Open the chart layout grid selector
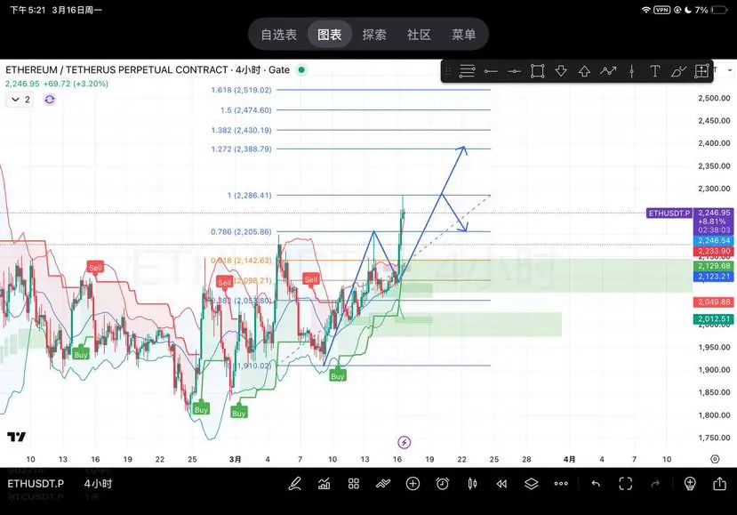Screen dimensions: 737x515 tap(354, 484)
